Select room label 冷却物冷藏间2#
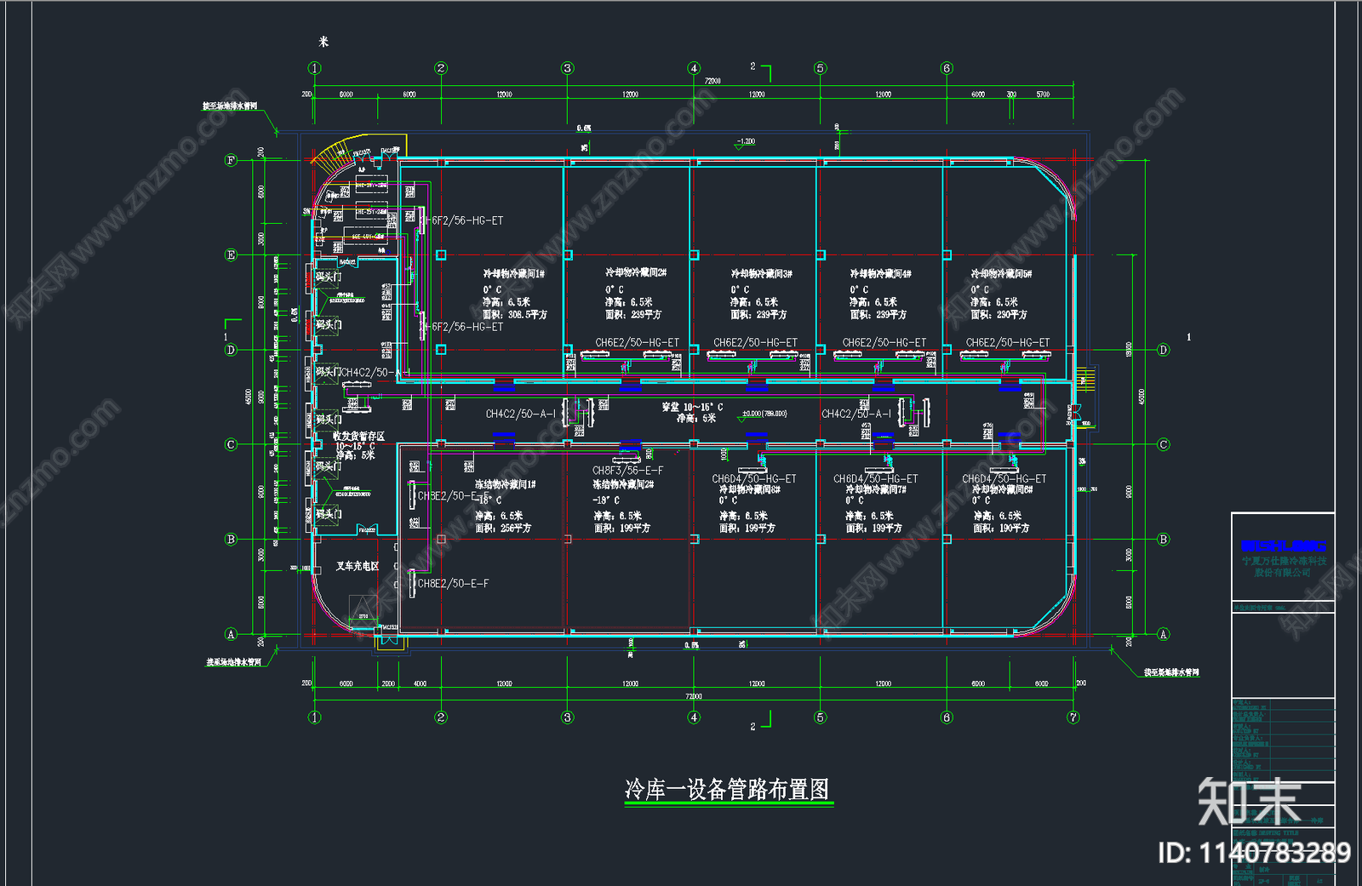 point(636,272)
